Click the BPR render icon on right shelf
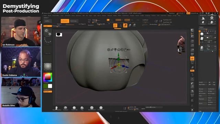The height and width of the screenshot is (124, 220). (x=192, y=31)
